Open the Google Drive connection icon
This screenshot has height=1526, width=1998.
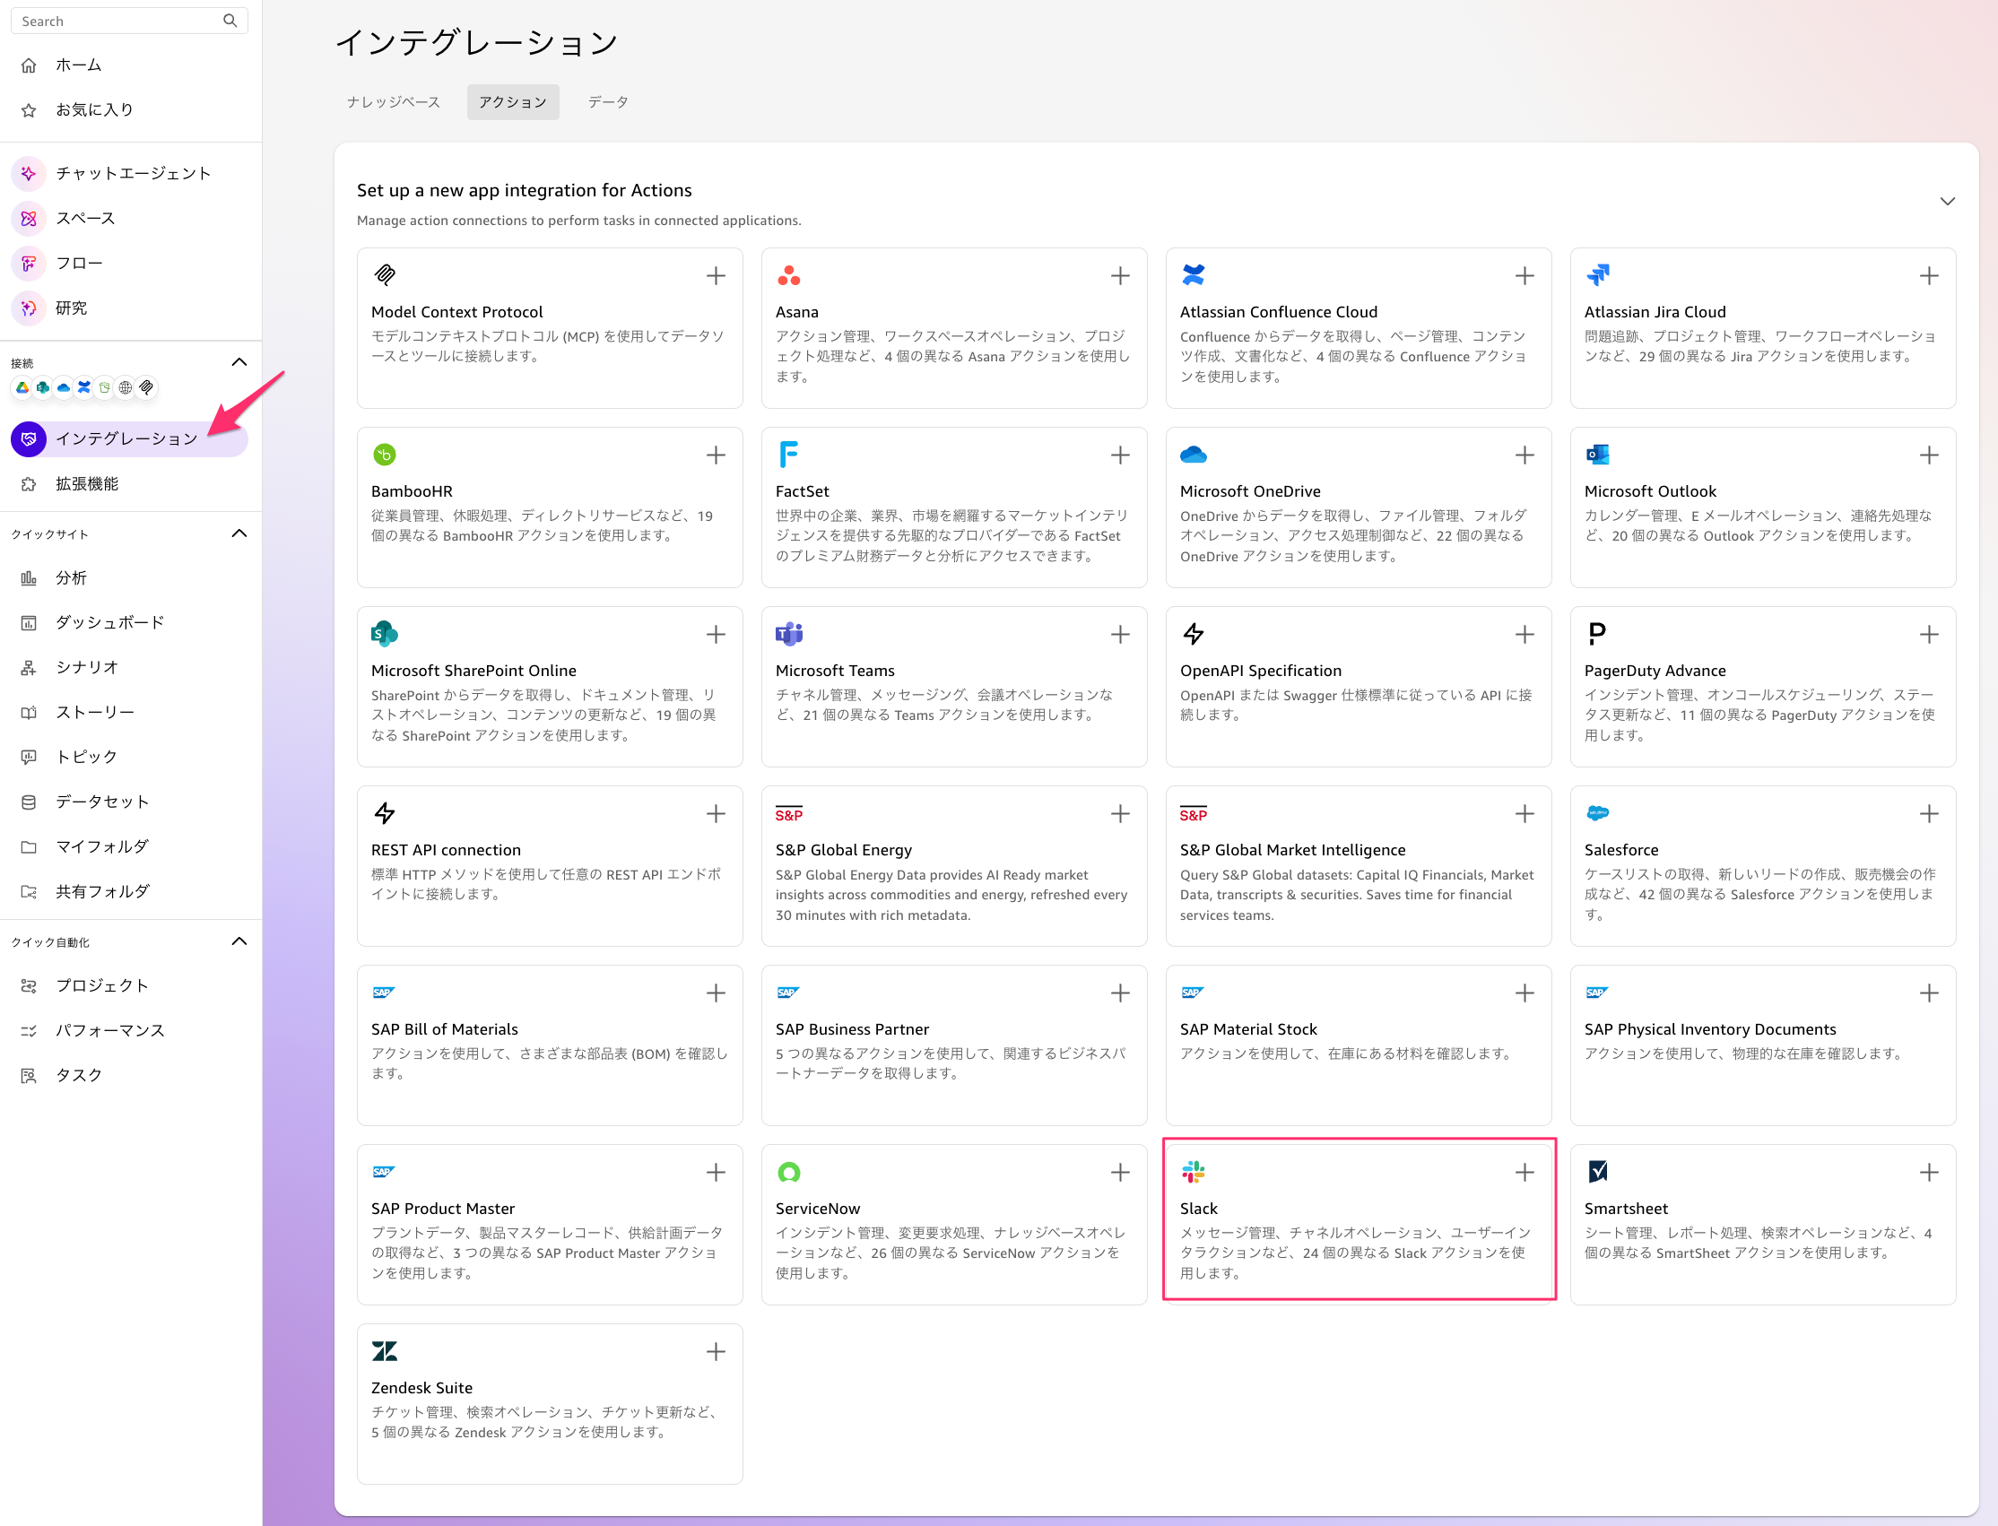(21, 387)
